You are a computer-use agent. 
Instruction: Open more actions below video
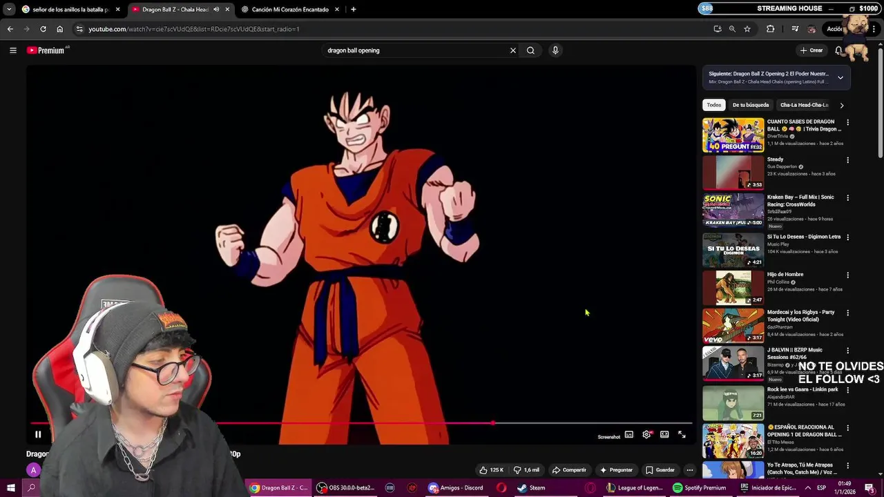(689, 470)
